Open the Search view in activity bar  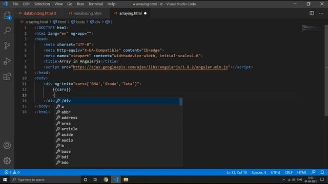point(7,31)
